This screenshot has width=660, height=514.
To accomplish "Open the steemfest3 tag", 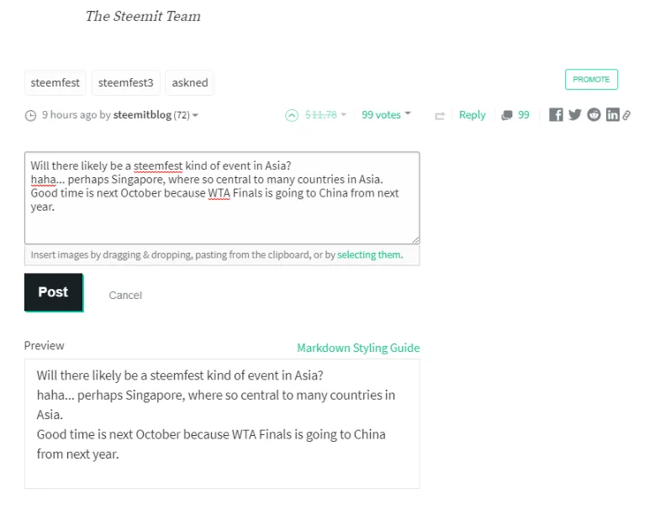I will (x=125, y=82).
